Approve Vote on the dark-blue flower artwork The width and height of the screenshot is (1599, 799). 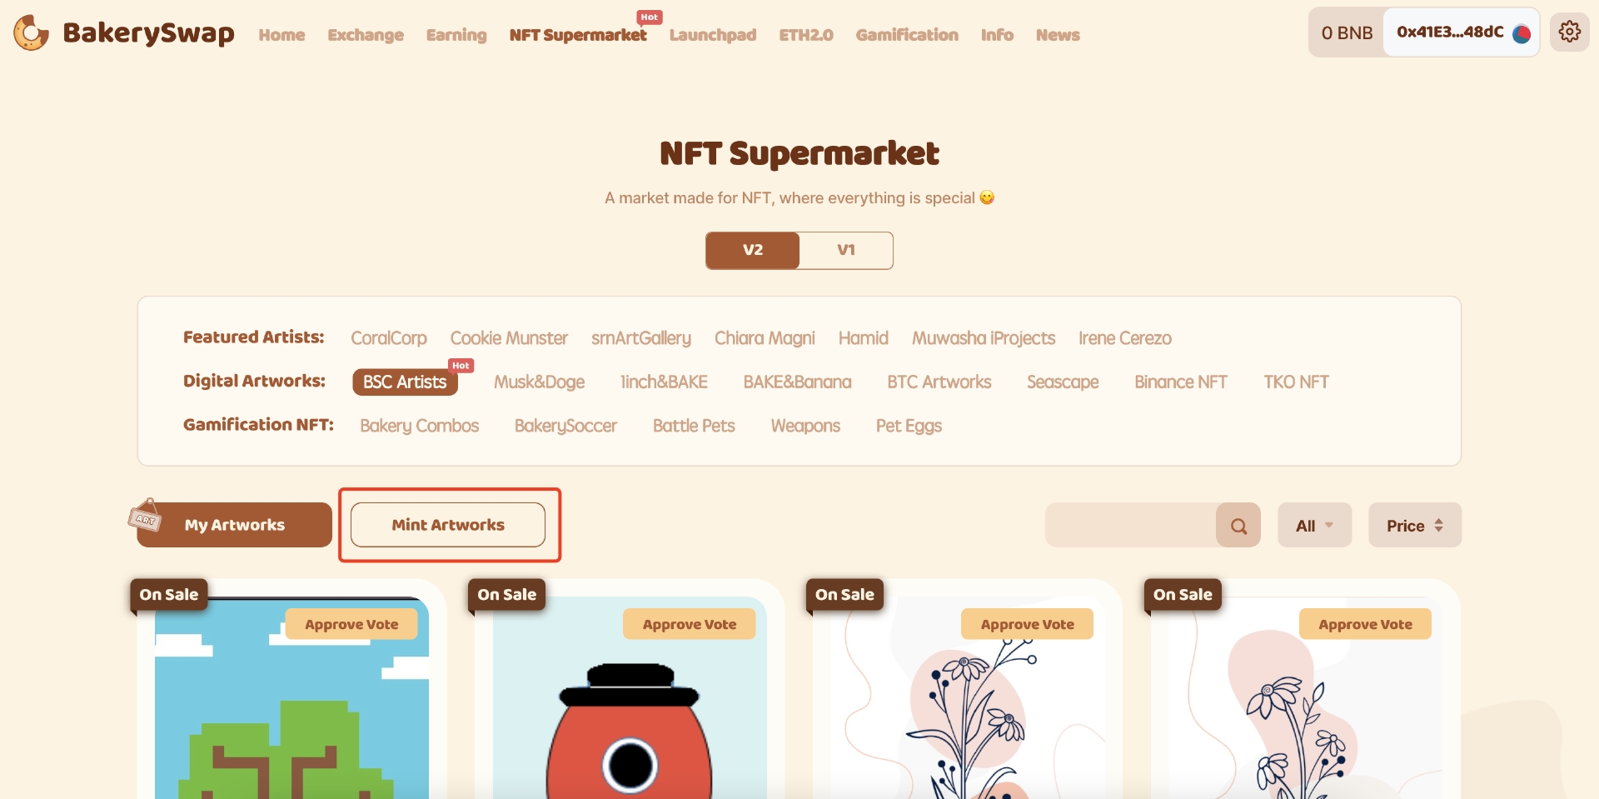[x=1028, y=624]
